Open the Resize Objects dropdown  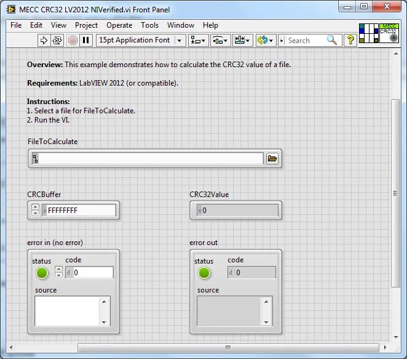pos(242,40)
